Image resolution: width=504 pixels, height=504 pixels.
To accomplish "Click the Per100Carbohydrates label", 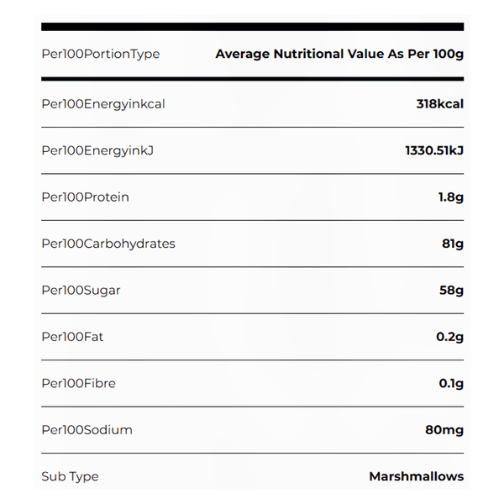I will (108, 244).
